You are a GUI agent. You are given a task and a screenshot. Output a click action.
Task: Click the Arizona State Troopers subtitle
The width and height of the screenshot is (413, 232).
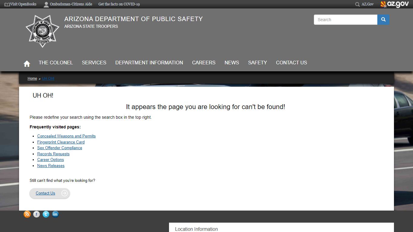91,26
